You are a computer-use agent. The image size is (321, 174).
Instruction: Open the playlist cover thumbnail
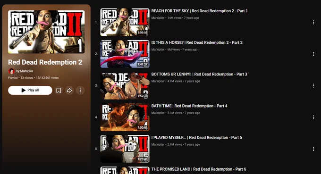46,32
